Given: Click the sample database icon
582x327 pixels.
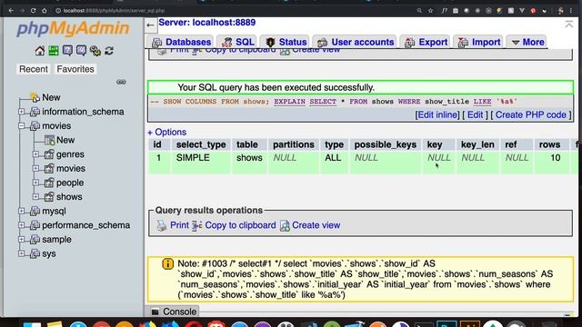Looking at the screenshot, I should click(35, 239).
